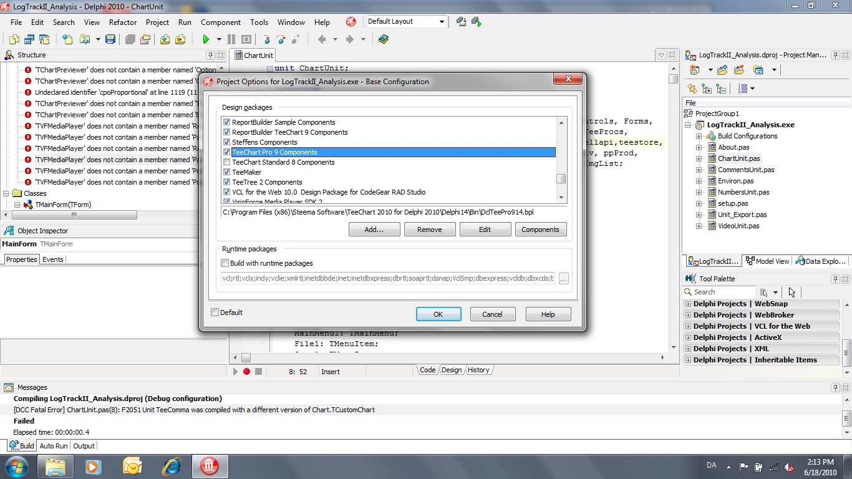Click the New Items toolbar icon
This screenshot has height=479, width=852.
(67, 39)
